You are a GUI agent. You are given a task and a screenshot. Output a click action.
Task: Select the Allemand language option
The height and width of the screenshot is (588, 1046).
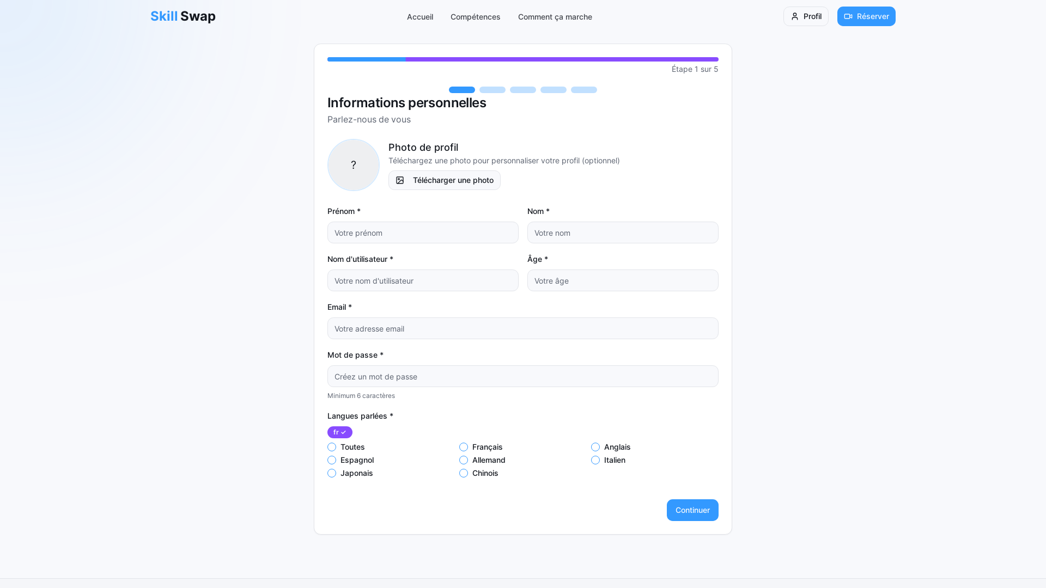pos(464,460)
